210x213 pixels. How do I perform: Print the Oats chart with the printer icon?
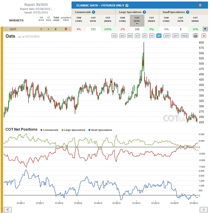coord(195,36)
